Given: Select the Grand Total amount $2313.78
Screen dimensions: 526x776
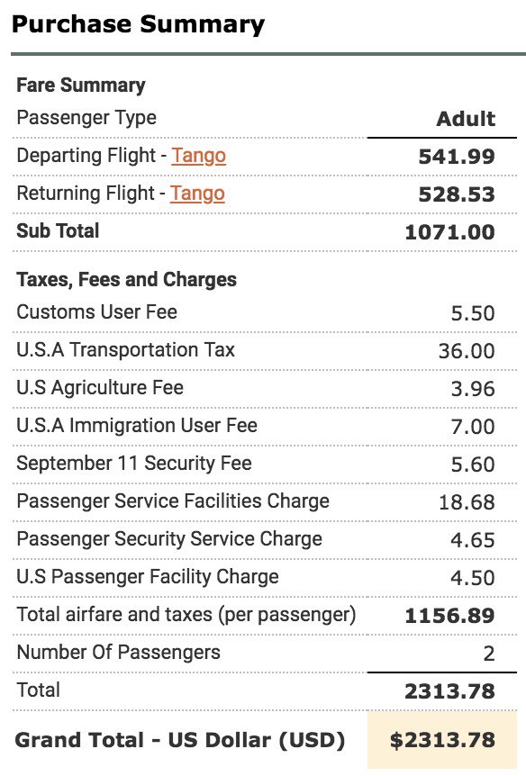Looking at the screenshot, I should pyautogui.click(x=442, y=740).
